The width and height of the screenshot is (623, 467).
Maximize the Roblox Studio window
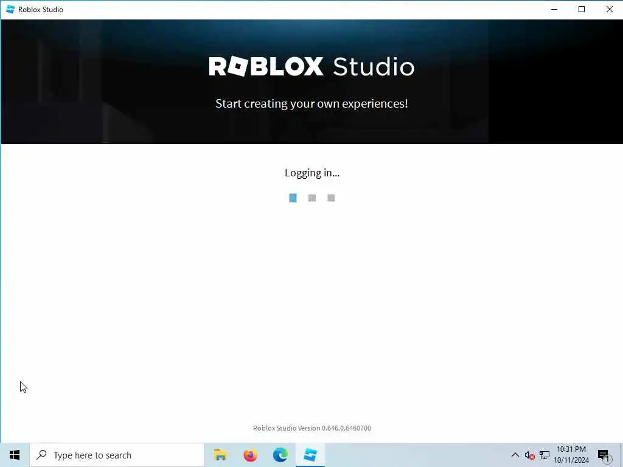(x=582, y=9)
